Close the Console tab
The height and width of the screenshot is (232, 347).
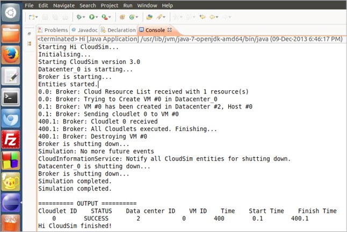click(x=169, y=30)
